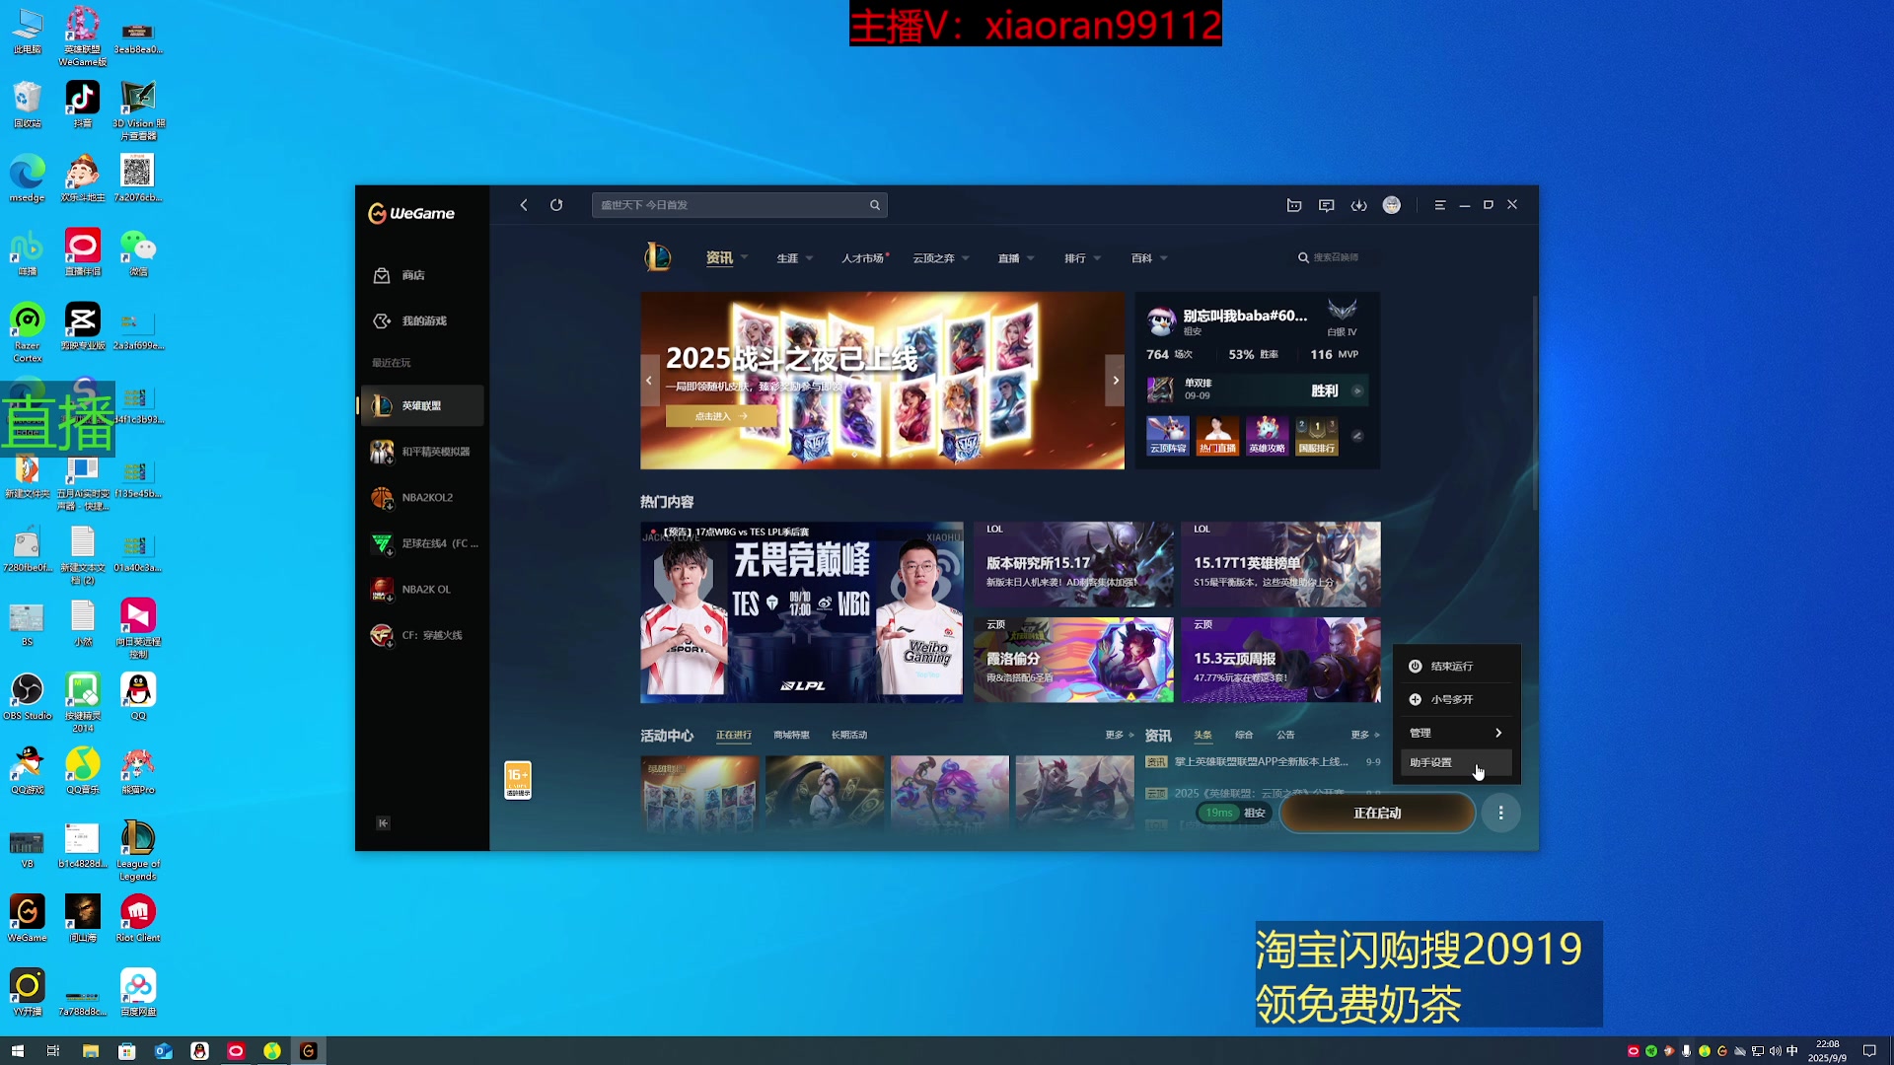Click the user avatar in title bar
This screenshot has height=1065, width=1894.
coord(1392,205)
